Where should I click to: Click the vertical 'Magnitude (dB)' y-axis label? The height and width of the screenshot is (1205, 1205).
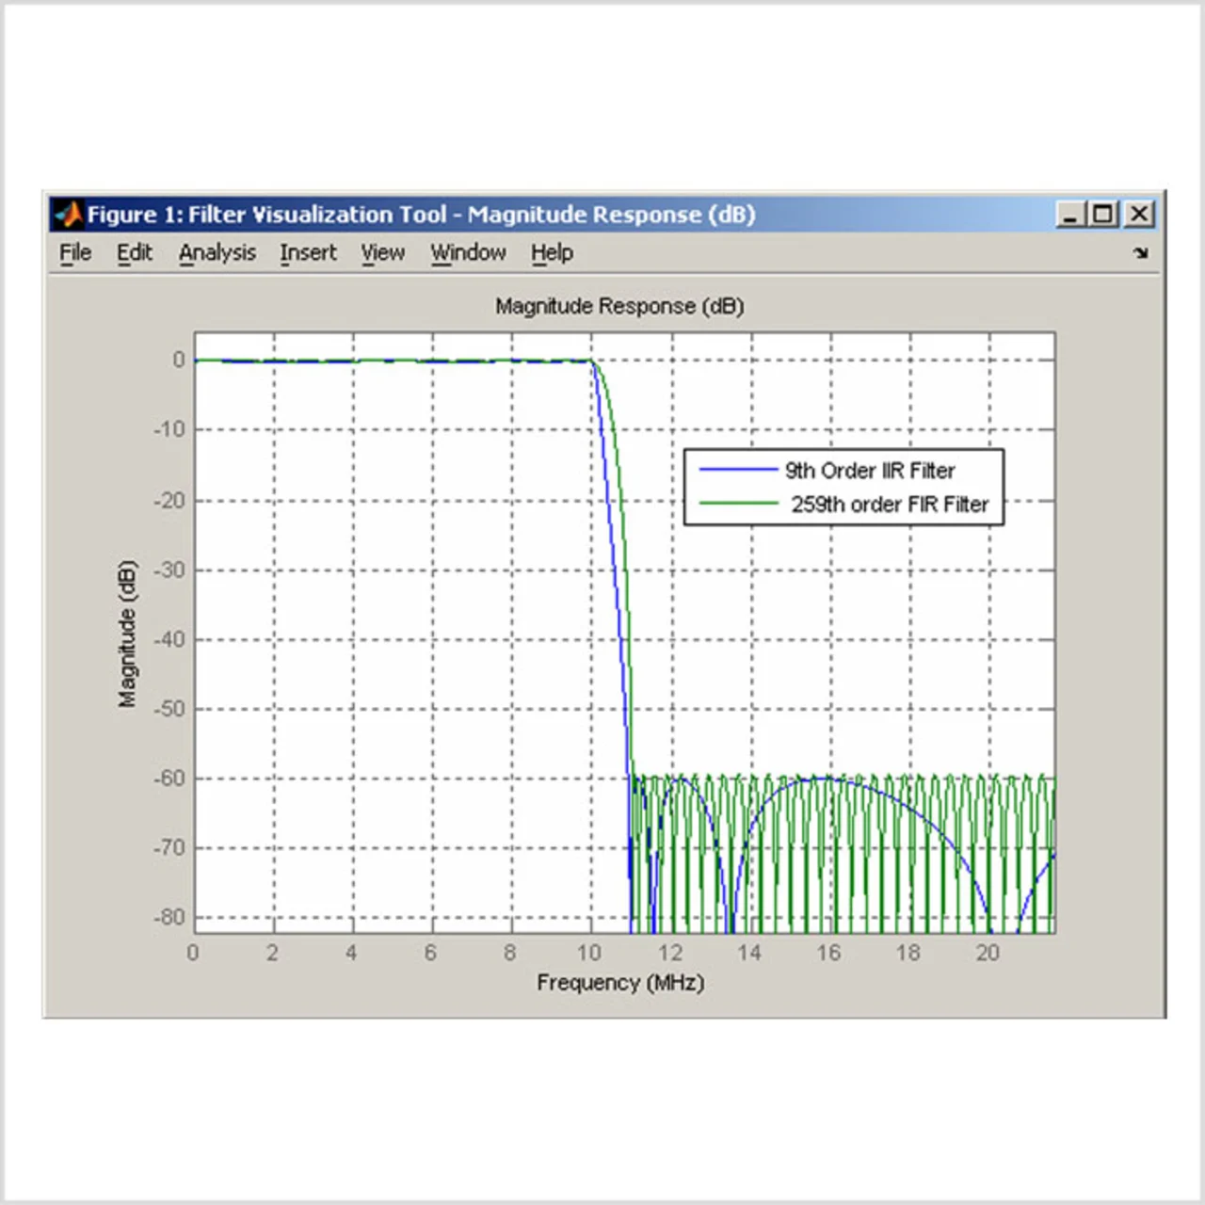127,633
